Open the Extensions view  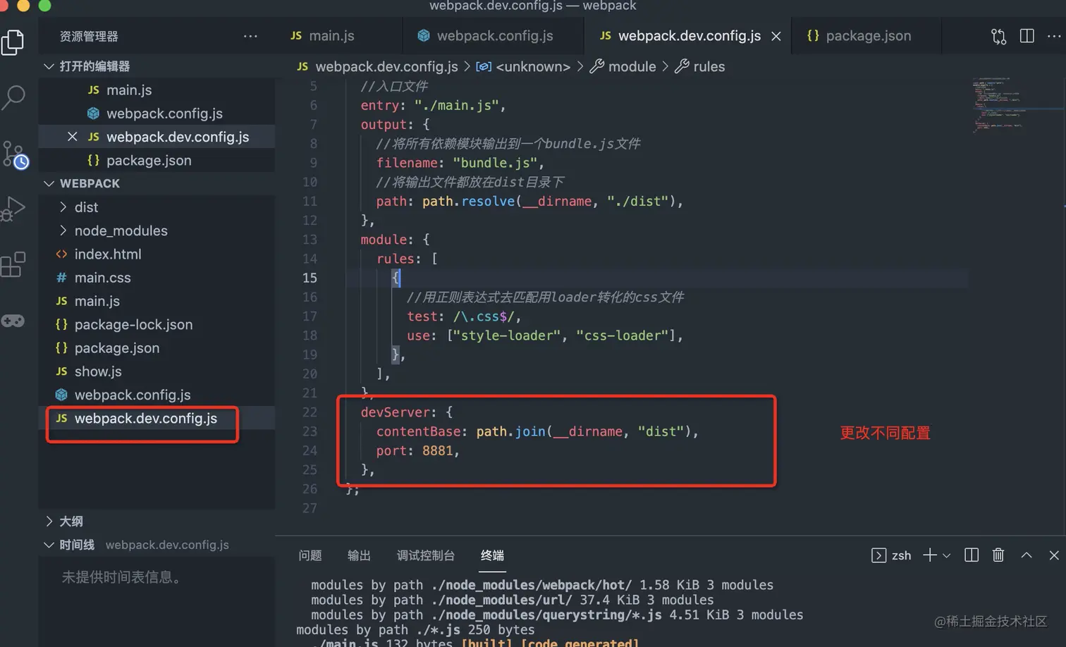13,265
